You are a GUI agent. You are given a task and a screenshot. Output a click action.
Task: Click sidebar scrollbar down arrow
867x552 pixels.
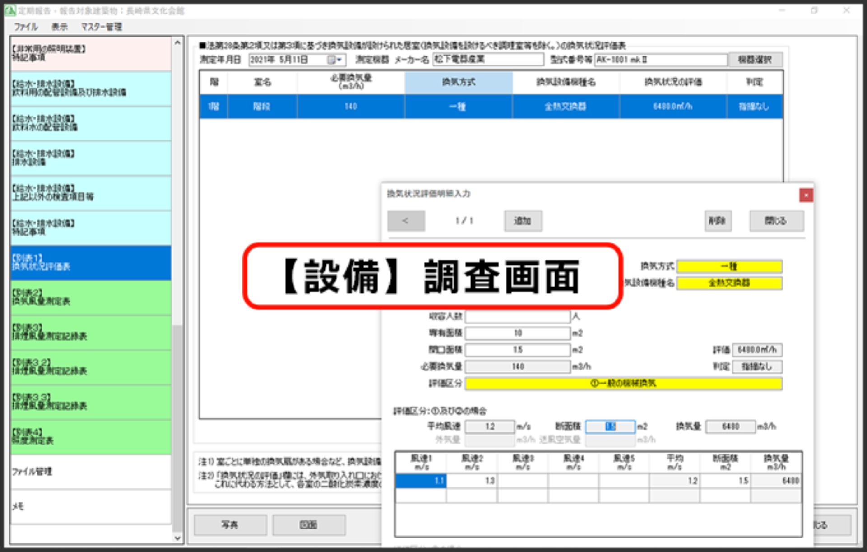tap(177, 538)
